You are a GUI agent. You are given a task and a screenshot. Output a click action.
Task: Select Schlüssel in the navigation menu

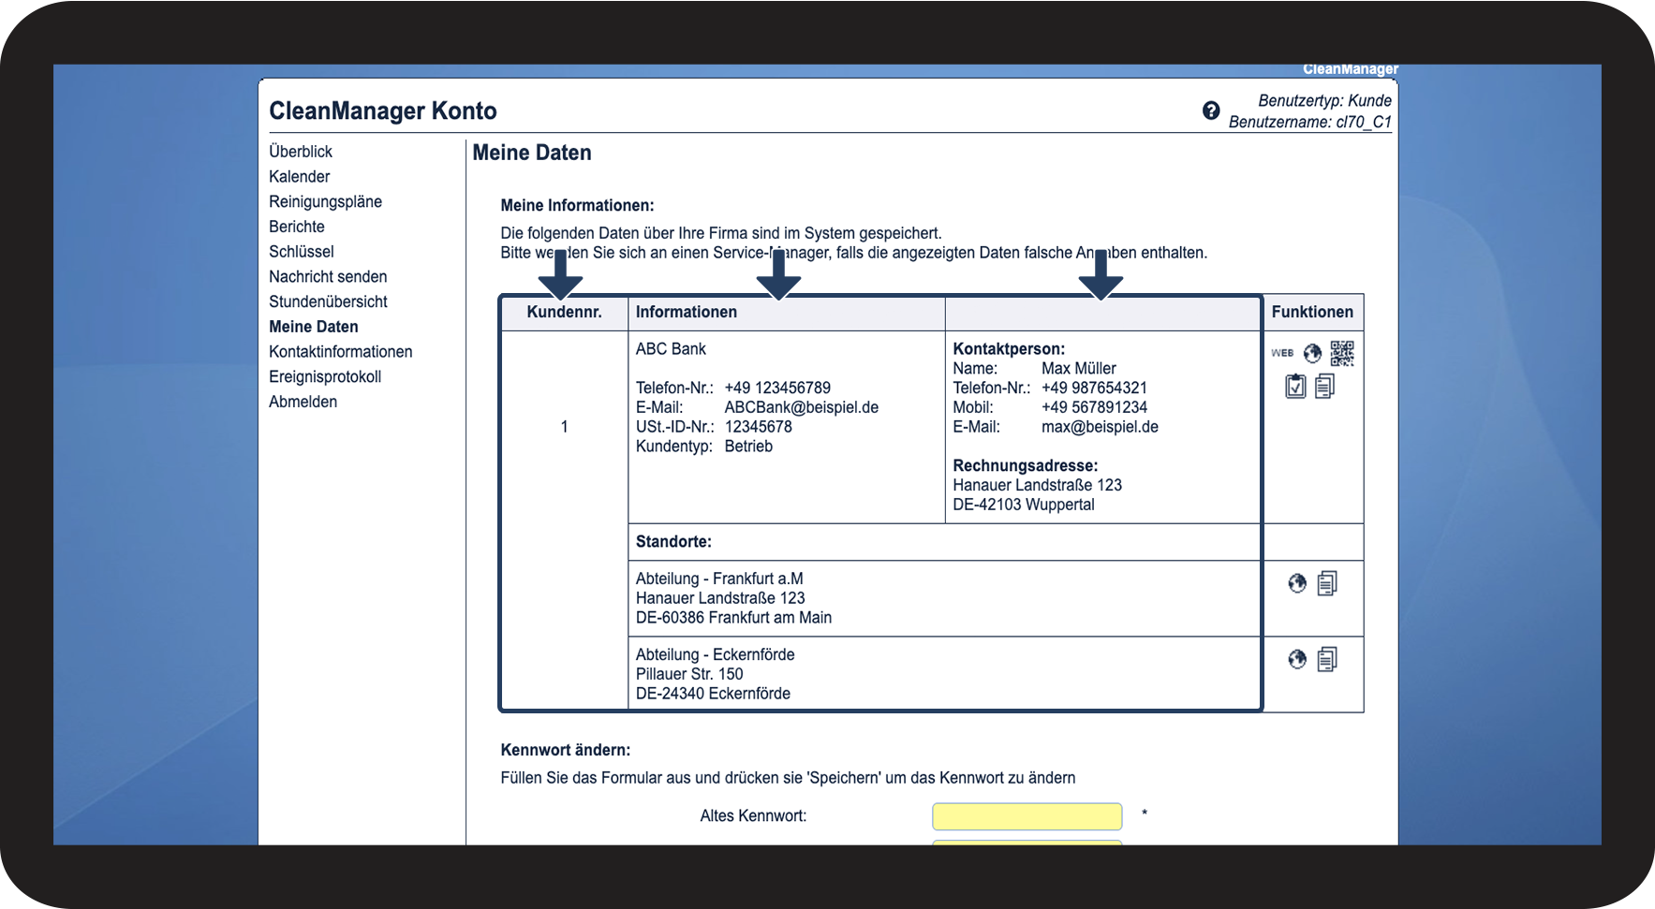[x=302, y=252]
